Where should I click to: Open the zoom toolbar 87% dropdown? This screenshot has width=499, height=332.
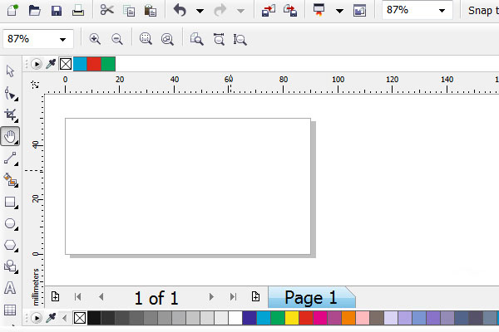[x=62, y=39]
